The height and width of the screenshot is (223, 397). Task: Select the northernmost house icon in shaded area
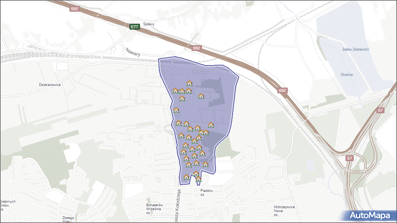pos(190,83)
